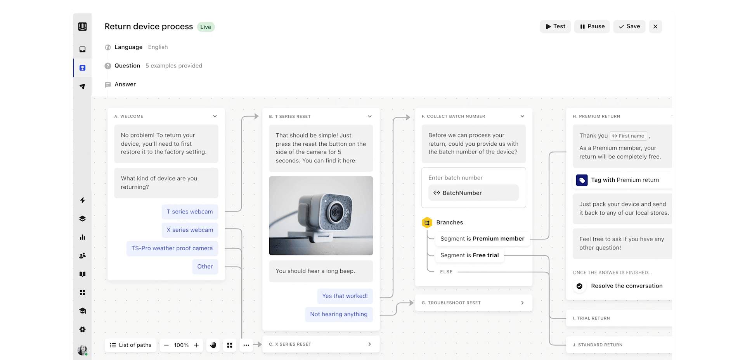The image size is (745, 360).
Task: Open the Question 5 examples provided row
Action: pos(153,66)
